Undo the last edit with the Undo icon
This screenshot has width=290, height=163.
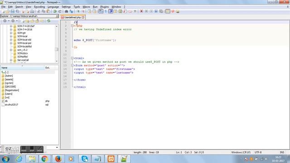click(x=55, y=11)
